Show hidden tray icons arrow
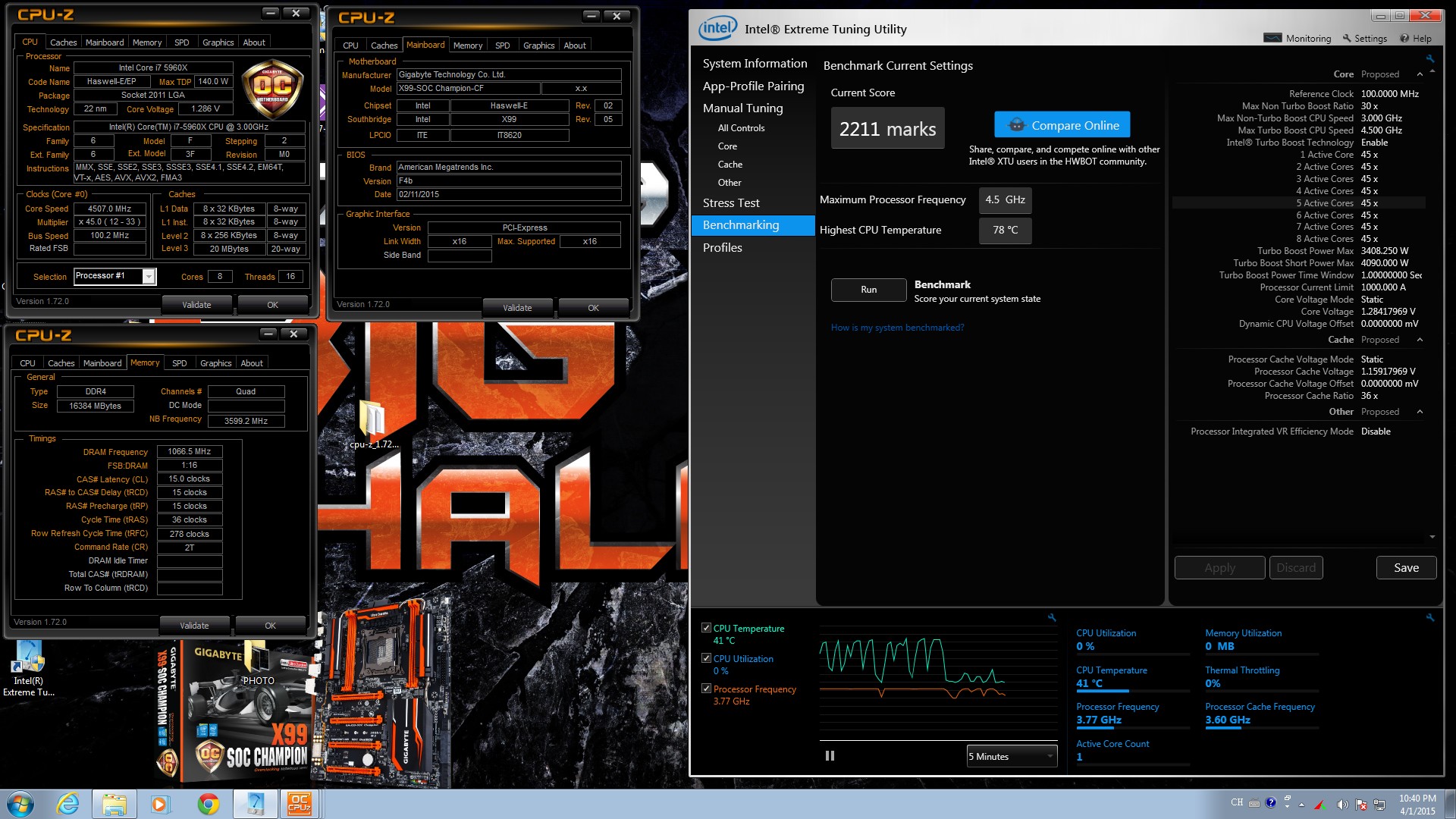The height and width of the screenshot is (819, 1456). tap(1301, 805)
